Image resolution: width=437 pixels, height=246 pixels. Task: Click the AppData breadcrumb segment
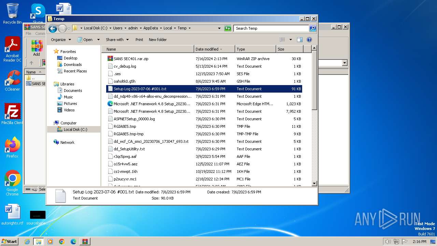point(151,28)
